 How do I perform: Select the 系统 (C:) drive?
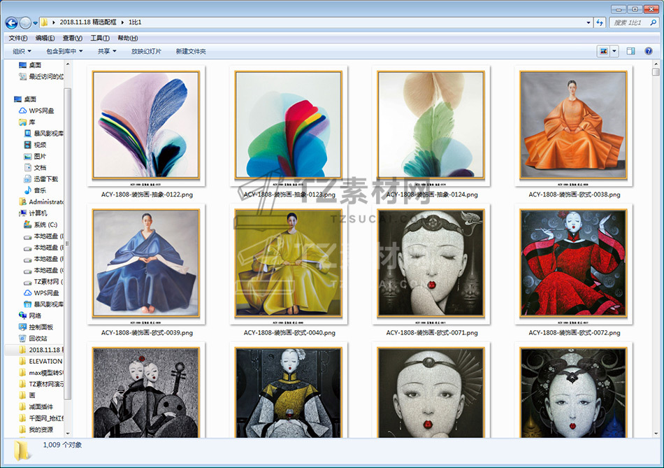[44, 225]
